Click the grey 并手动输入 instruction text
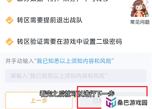This screenshot has width=152, height=109. click(x=20, y=61)
